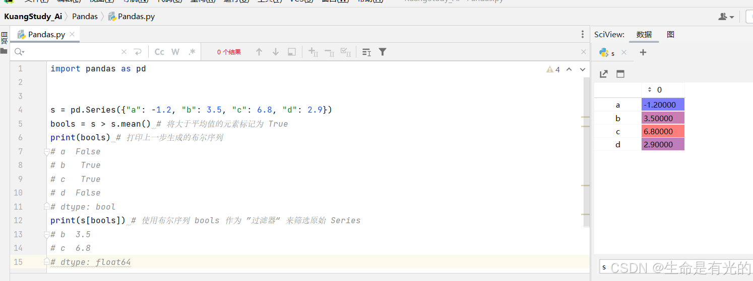Select the Pandas.py editor tab
The width and height of the screenshot is (753, 281).
point(46,34)
